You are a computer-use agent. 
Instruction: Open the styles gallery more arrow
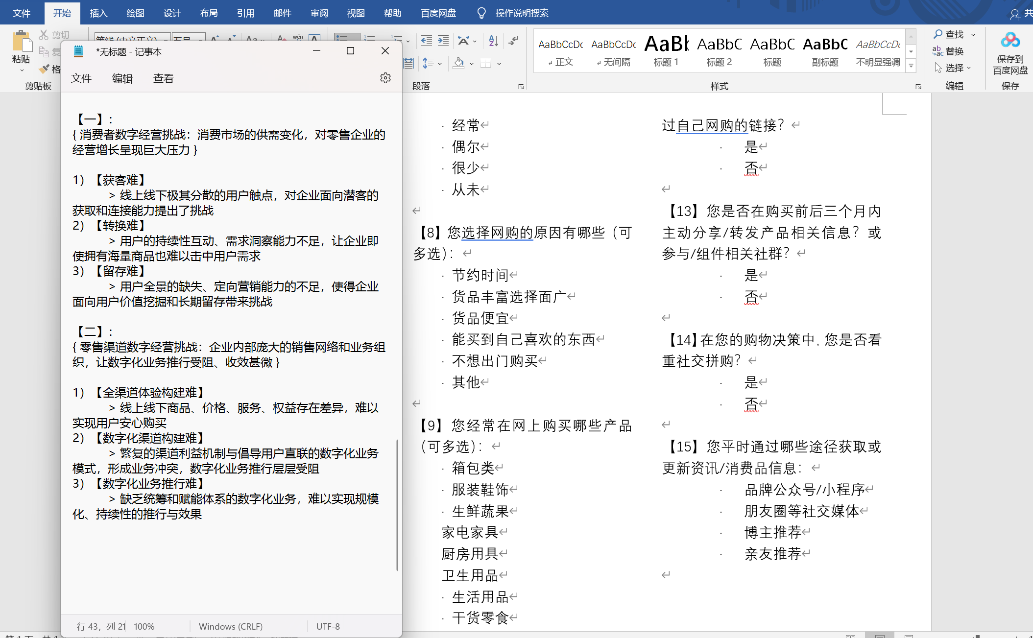911,66
